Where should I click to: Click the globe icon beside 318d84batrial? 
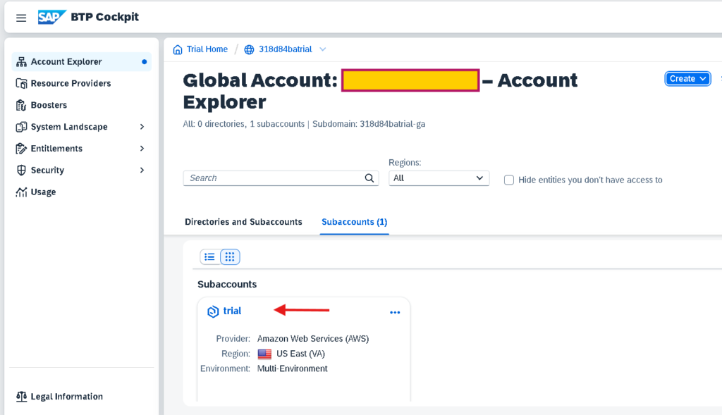pos(249,49)
